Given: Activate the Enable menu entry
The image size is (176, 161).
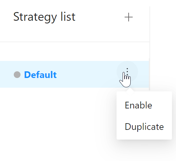Looking at the screenshot, I should tap(138, 105).
